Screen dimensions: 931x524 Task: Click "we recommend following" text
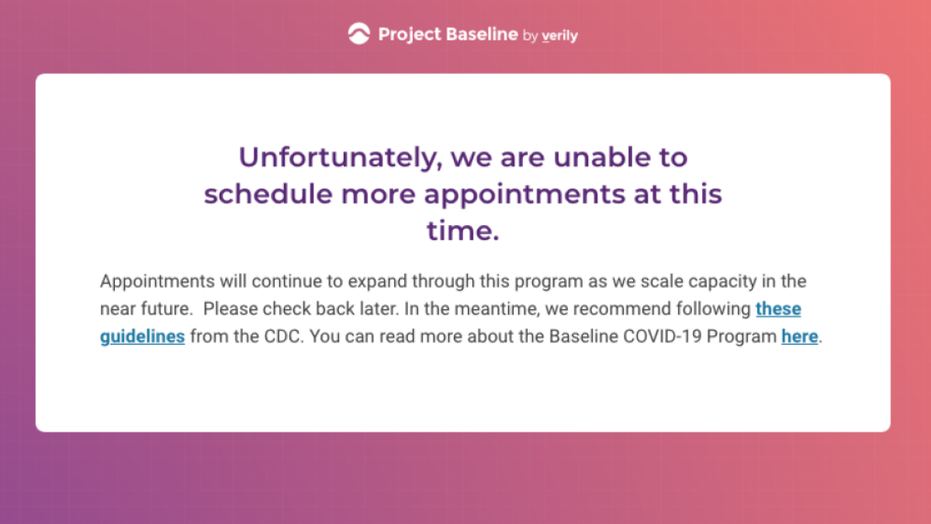[x=649, y=309]
